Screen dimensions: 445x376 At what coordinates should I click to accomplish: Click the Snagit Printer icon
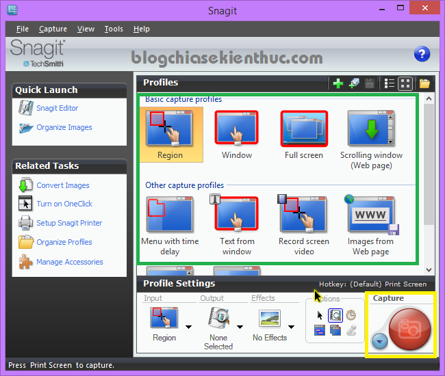coord(25,223)
